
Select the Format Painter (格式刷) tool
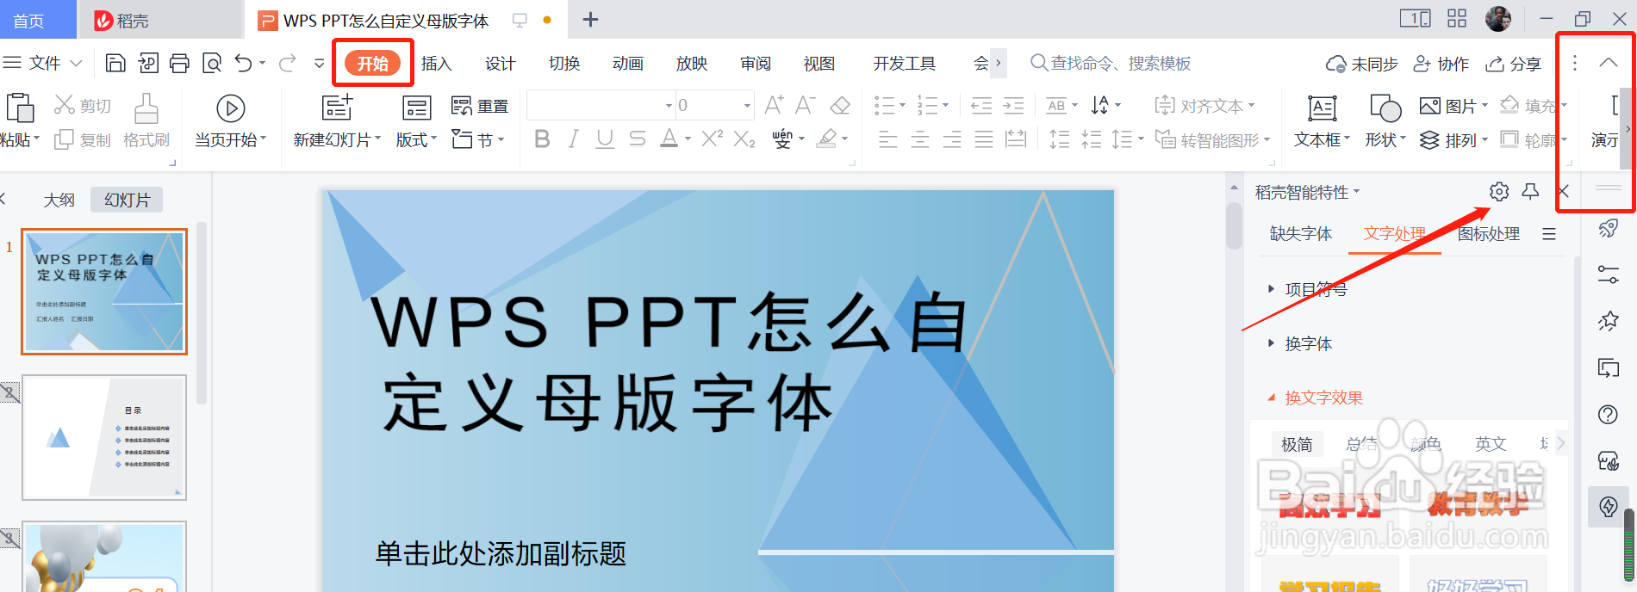[146, 121]
